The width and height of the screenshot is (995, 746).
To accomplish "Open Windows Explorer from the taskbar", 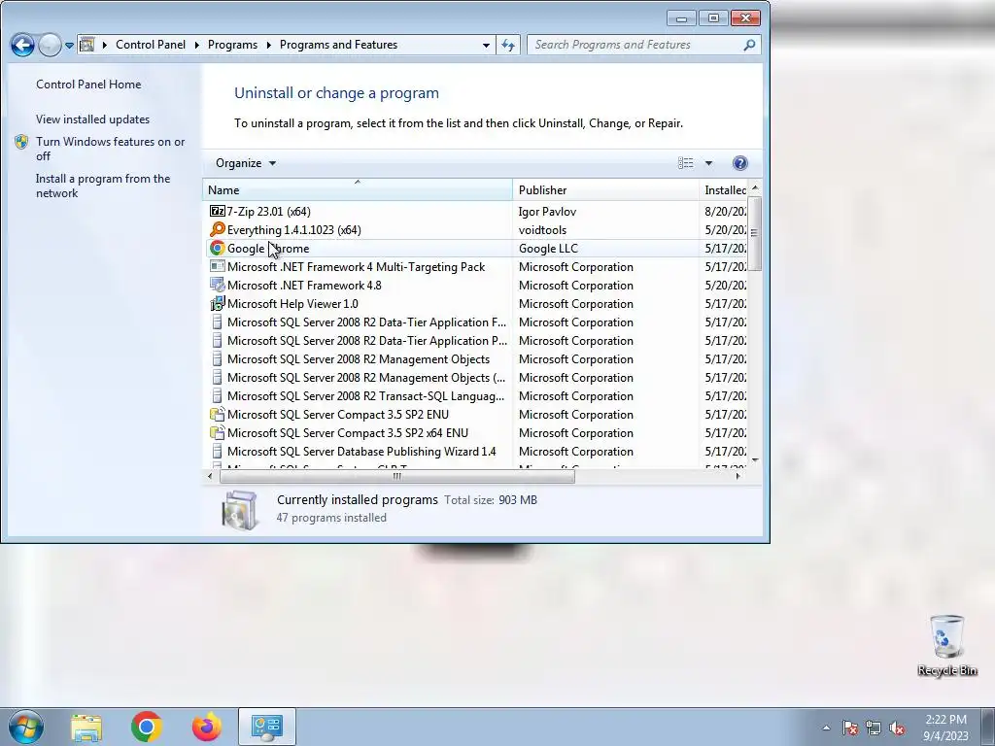I will click(x=86, y=727).
